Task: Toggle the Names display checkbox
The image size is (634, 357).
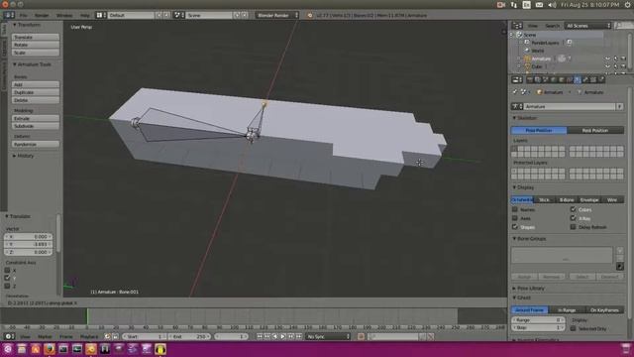Action: click(x=515, y=209)
